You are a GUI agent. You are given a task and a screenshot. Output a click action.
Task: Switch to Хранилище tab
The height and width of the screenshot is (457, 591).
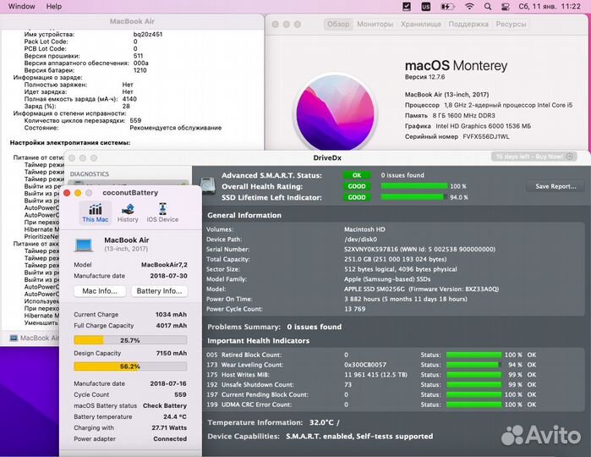pyautogui.click(x=421, y=24)
